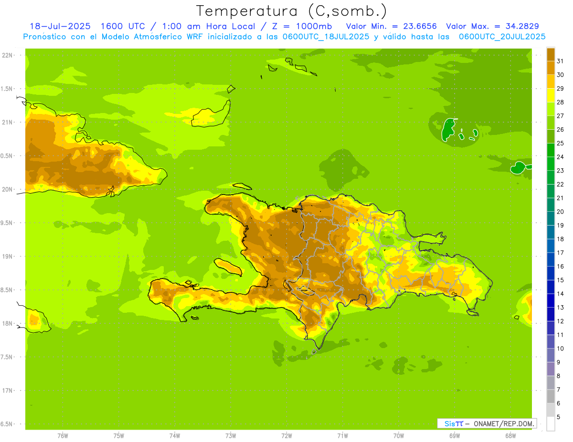This screenshot has width=573, height=442.
Task: Click the '69W' longitude axis label
Action: click(454, 435)
